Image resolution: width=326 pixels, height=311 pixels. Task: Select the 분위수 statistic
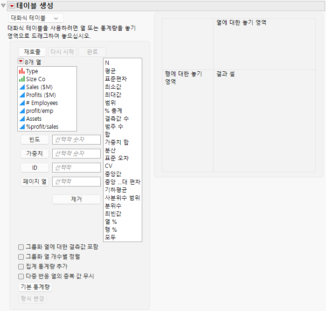tap(123, 206)
